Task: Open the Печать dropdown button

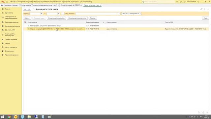Action: [93, 18]
